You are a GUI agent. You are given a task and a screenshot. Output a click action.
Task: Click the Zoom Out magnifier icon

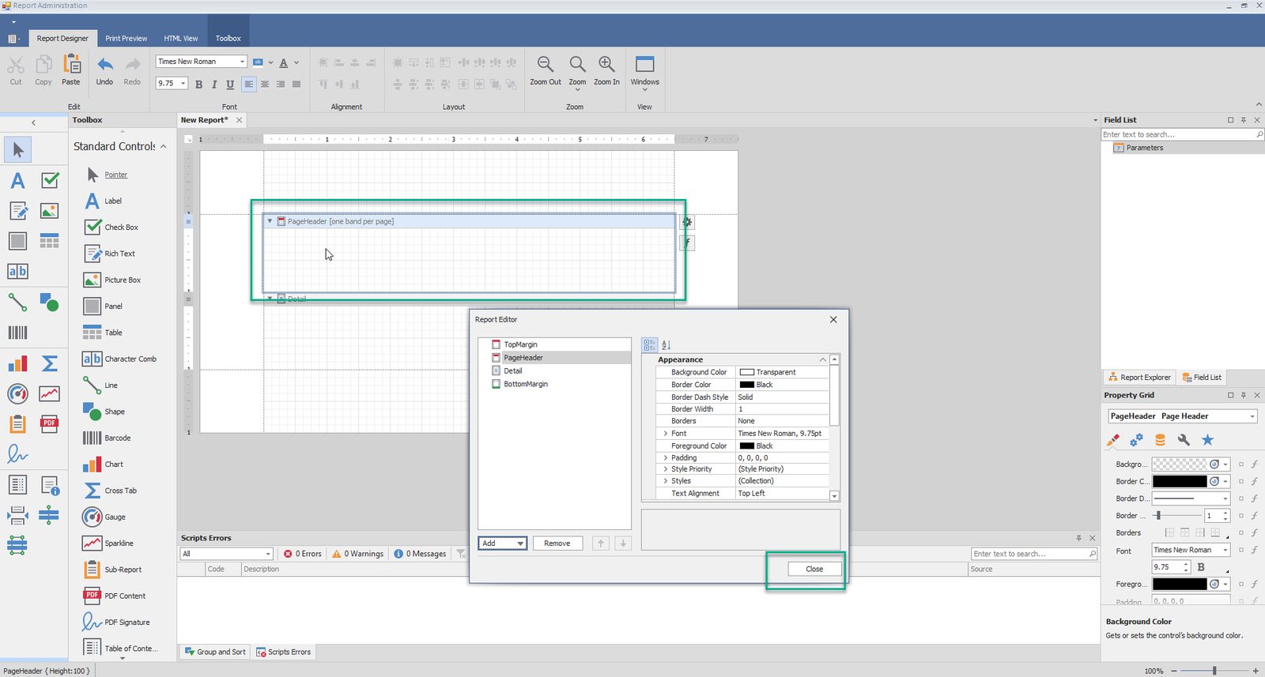pyautogui.click(x=545, y=65)
